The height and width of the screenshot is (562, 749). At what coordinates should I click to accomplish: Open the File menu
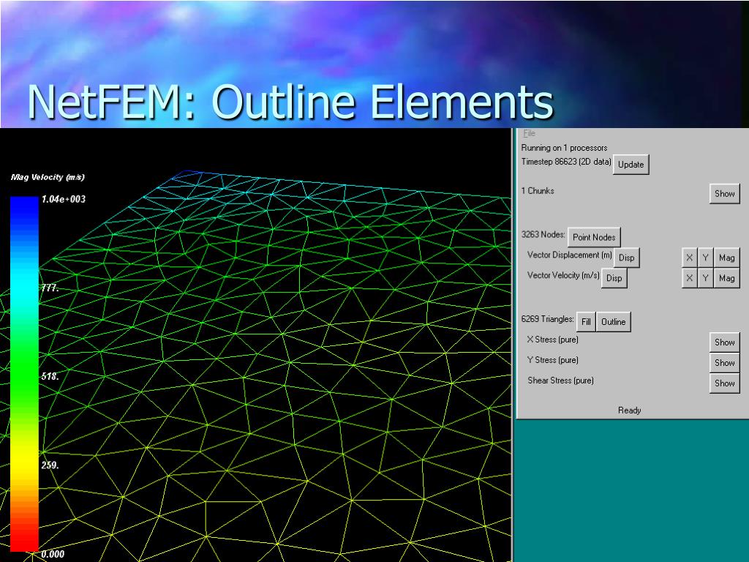(529, 133)
